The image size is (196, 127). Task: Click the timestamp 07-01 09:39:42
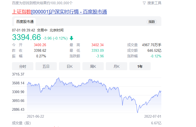tap(23, 30)
